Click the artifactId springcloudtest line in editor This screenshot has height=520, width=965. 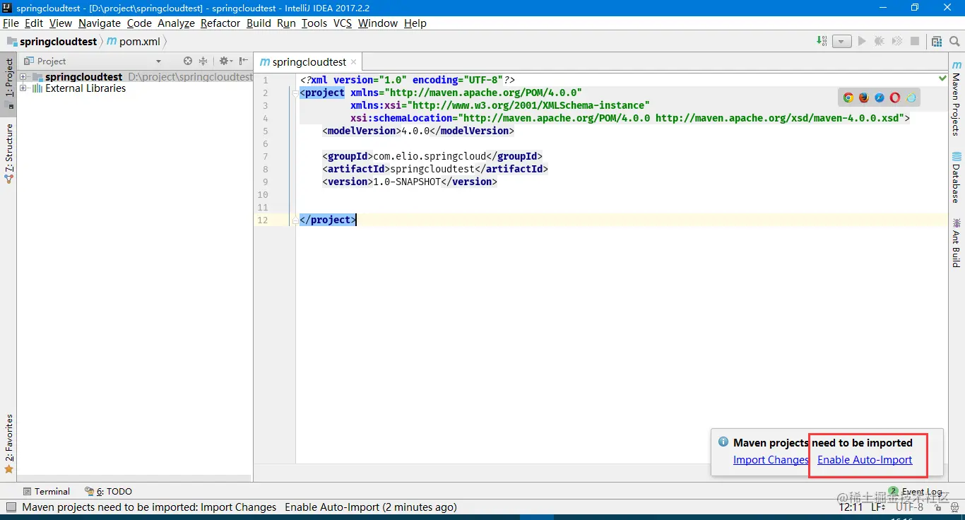(x=435, y=169)
